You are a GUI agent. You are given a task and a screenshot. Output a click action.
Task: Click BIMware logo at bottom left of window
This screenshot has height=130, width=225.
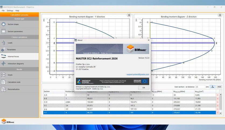8,121
